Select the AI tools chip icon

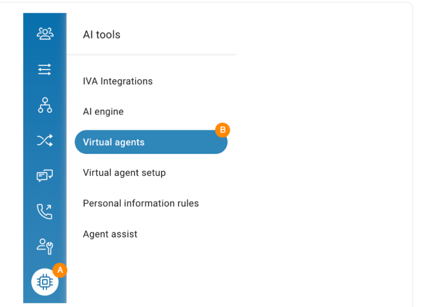(44, 282)
